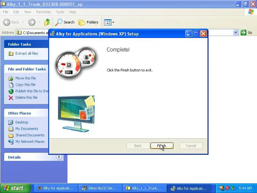Minimize the Alky Setup dialog

189,34
